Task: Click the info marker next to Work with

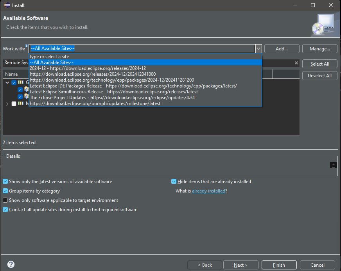Action: [x=26, y=45]
